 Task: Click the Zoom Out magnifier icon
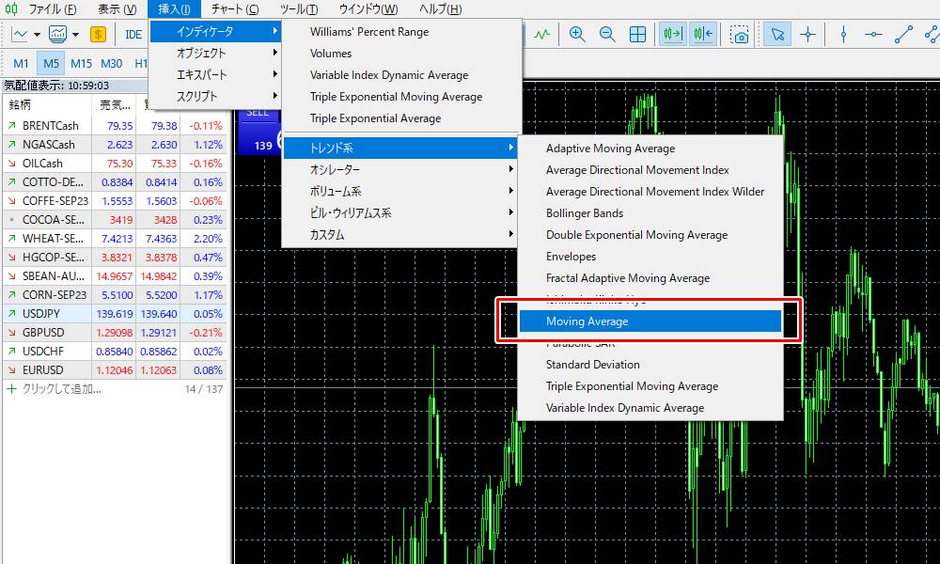pyautogui.click(x=607, y=34)
